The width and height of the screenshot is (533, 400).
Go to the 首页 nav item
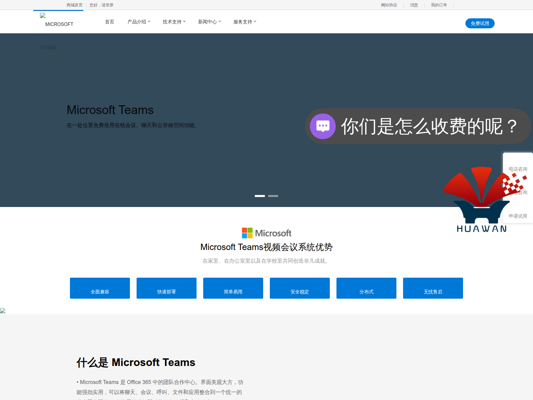click(x=110, y=22)
